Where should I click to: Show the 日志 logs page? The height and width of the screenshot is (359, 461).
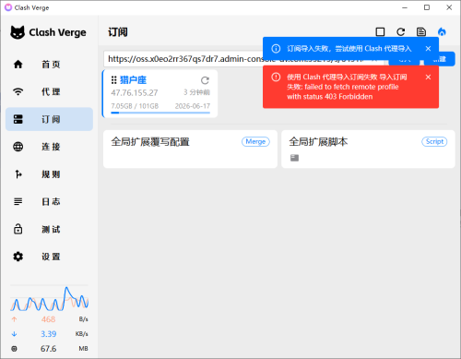(49, 201)
